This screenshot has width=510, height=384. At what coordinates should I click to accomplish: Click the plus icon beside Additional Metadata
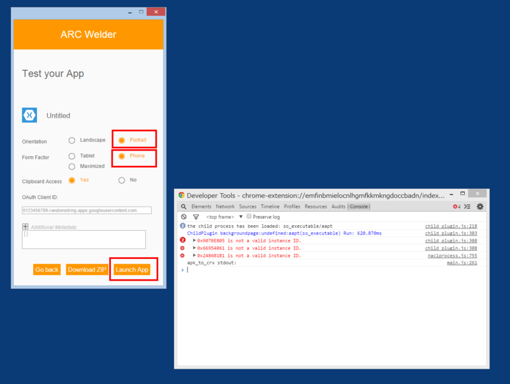[x=25, y=226]
